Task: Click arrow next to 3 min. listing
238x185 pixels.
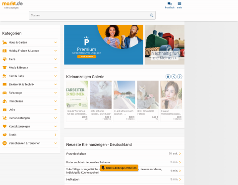Action: [x=180, y=162]
